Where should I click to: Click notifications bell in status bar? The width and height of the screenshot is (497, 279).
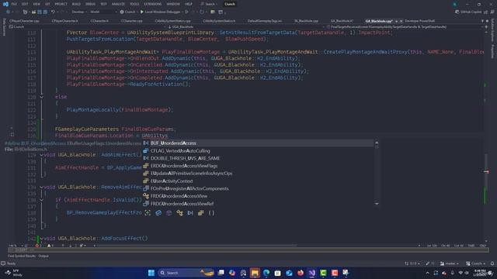(492, 263)
